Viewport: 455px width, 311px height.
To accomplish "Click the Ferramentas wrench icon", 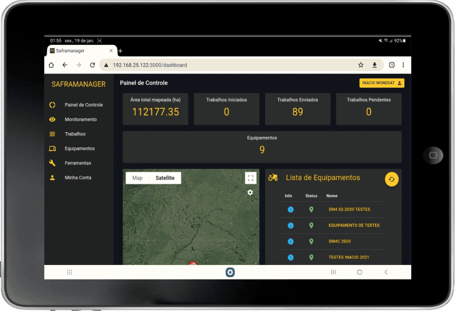I will [x=52, y=163].
